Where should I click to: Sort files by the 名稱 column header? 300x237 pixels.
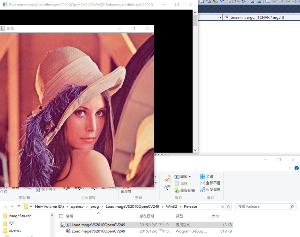pos(70,216)
